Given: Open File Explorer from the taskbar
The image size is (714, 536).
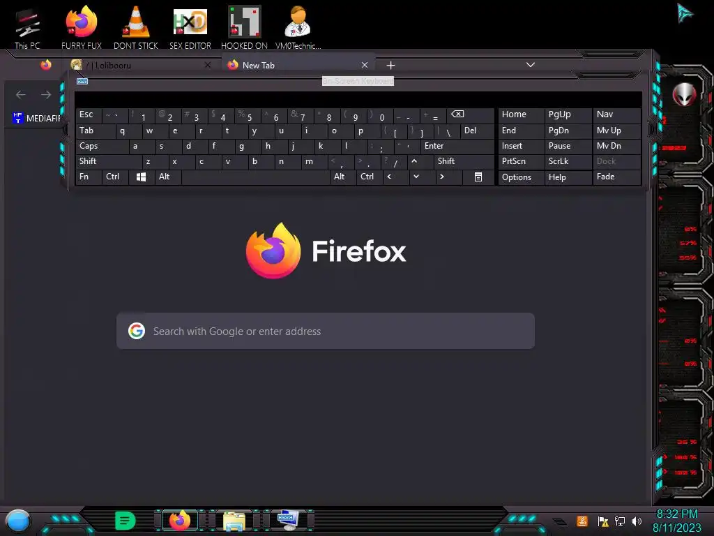Looking at the screenshot, I should pos(234,521).
